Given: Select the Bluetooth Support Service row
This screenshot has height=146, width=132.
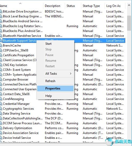Looking at the screenshot, I should pos(64,41).
